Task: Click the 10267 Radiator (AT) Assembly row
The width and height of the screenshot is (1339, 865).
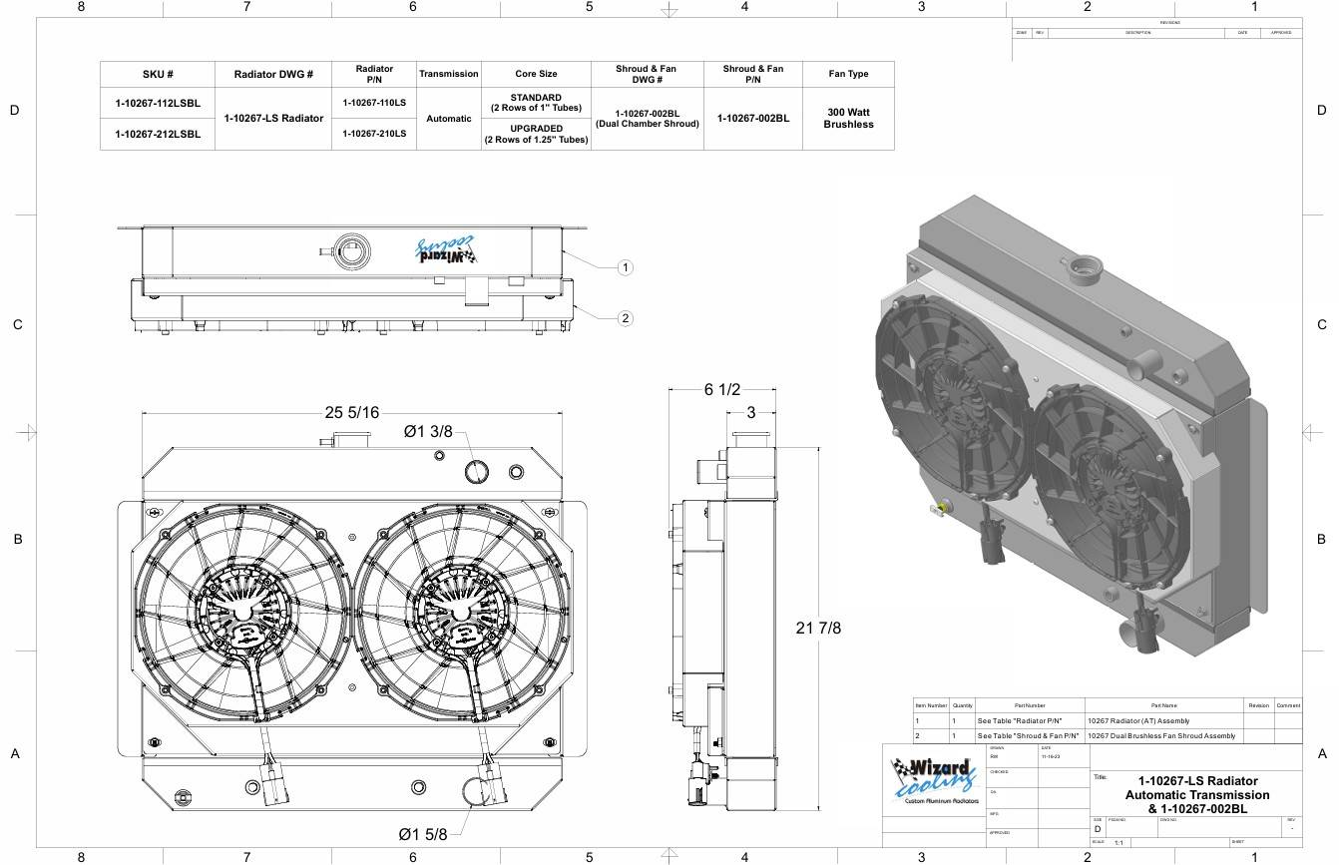Action: (x=1137, y=720)
